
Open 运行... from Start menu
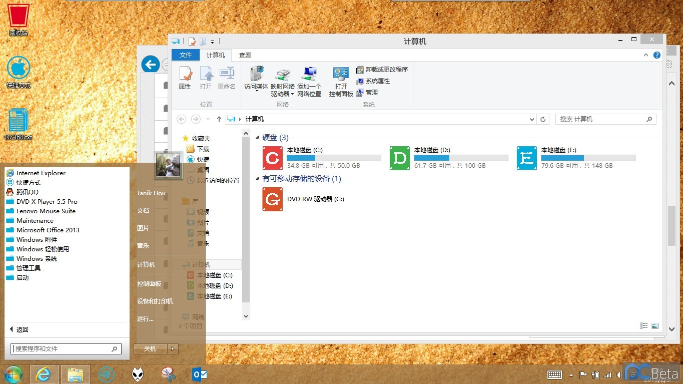146,318
